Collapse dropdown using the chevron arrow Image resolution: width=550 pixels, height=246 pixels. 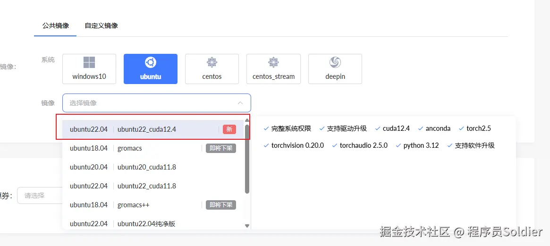(240, 103)
